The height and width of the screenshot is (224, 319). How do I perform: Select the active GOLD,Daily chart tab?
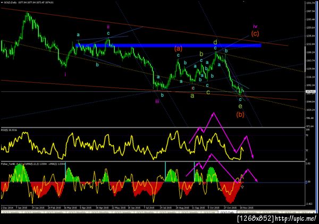227,212
